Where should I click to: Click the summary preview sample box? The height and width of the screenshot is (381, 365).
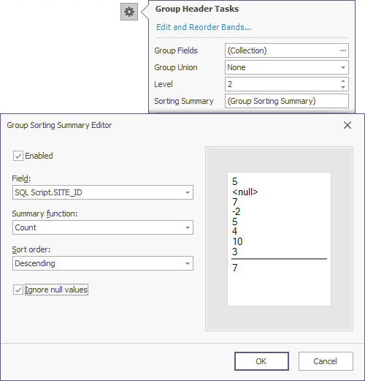tap(279, 239)
